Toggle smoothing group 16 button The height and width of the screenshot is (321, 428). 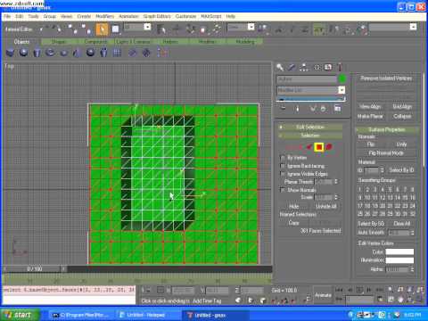pyautogui.click(x=413, y=198)
